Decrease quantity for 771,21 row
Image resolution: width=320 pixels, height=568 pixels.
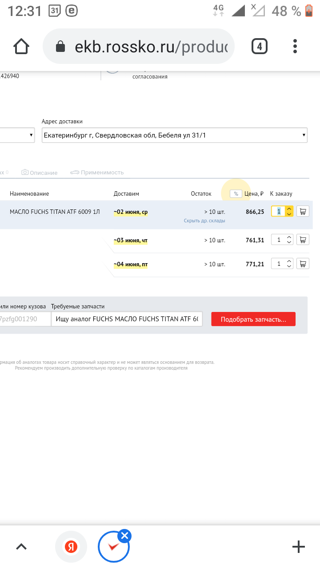pos(289,266)
